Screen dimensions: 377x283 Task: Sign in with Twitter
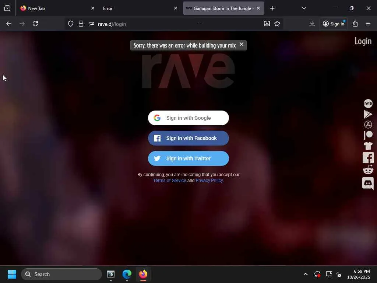[188, 158]
